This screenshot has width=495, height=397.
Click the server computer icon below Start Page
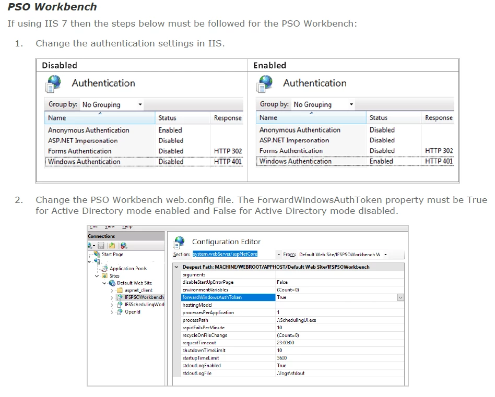tap(97, 261)
